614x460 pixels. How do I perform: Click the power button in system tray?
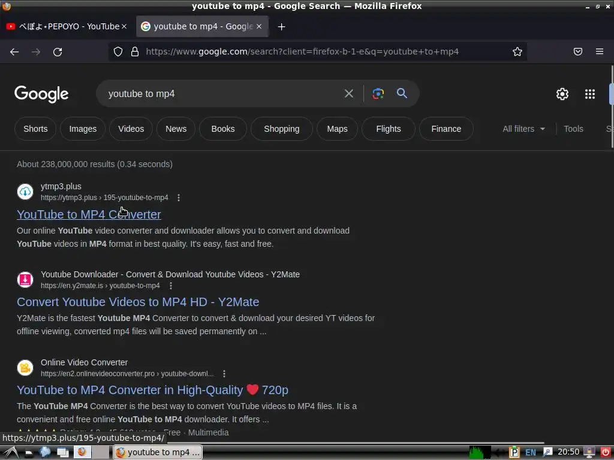pos(606,452)
